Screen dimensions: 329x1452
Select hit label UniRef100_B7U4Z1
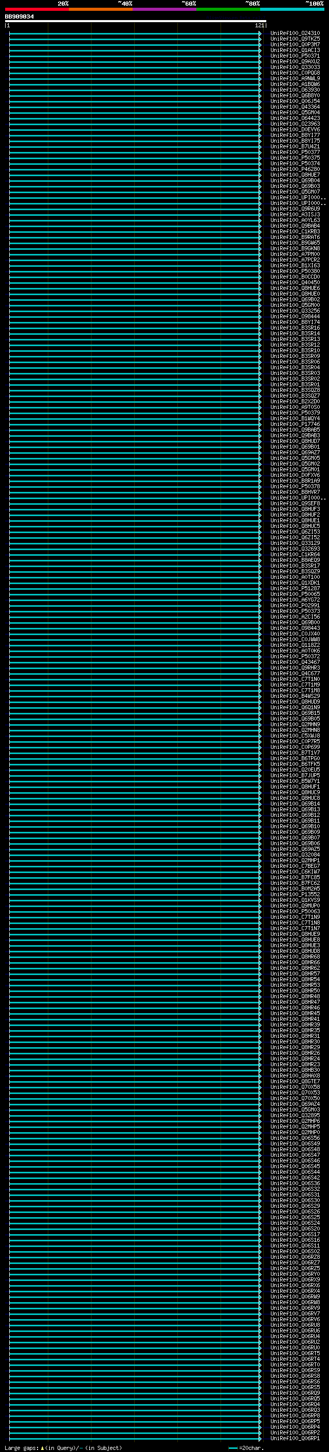coord(295,147)
